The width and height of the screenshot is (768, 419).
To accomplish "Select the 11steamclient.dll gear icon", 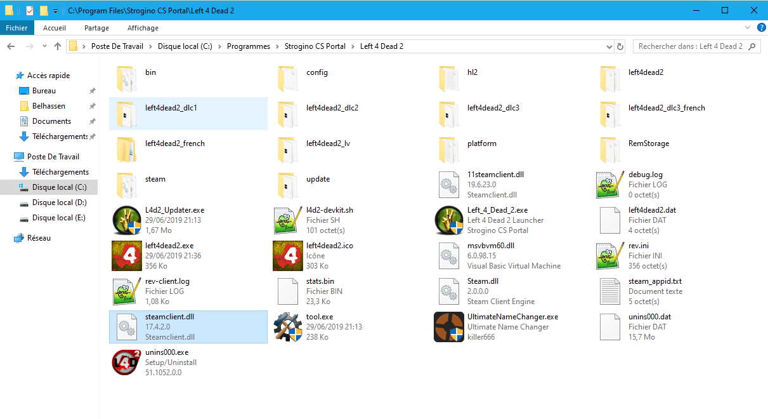I will pyautogui.click(x=449, y=185).
